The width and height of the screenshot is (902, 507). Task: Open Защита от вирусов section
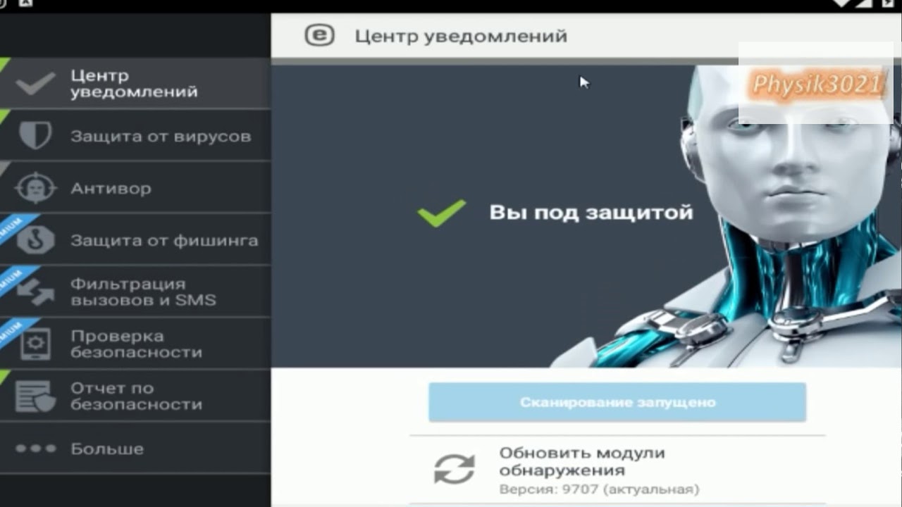[x=135, y=136]
